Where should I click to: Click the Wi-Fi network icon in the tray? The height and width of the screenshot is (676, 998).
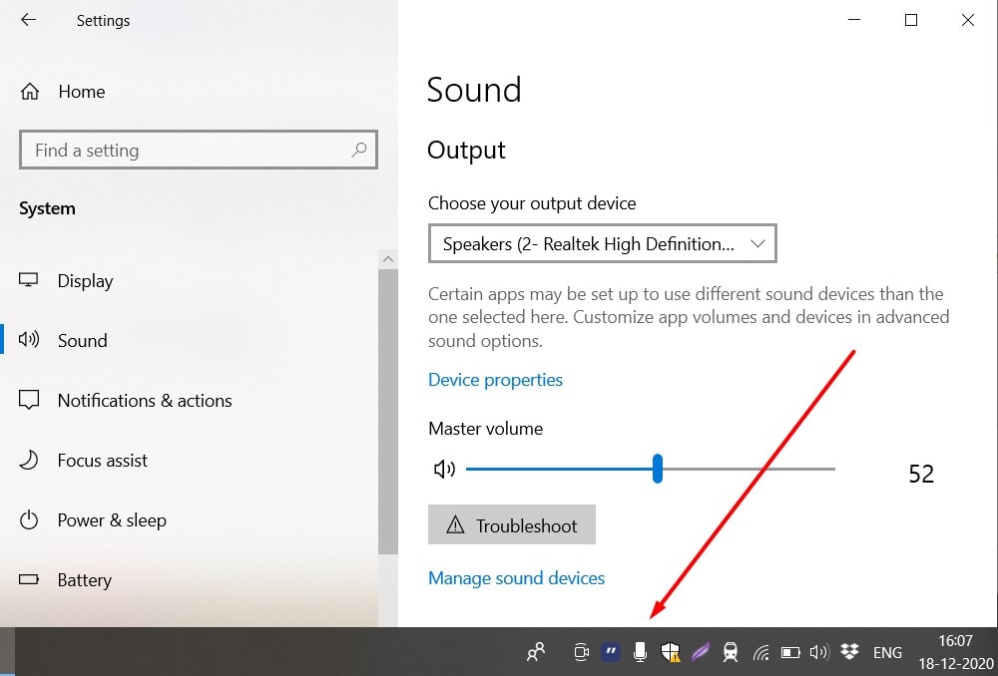pos(760,651)
